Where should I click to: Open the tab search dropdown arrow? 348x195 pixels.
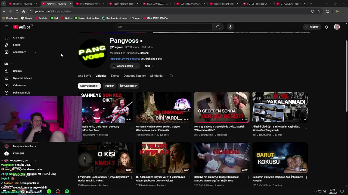tap(4, 4)
